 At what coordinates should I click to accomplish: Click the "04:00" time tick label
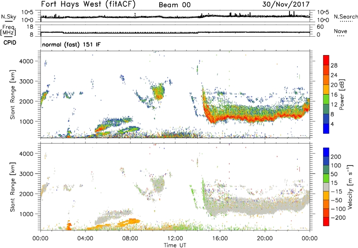tap(85, 239)
